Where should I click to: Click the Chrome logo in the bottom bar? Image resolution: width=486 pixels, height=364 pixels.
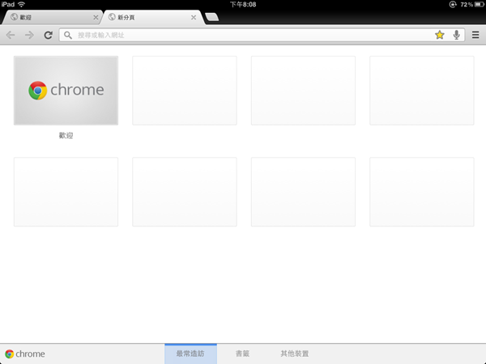pos(25,353)
